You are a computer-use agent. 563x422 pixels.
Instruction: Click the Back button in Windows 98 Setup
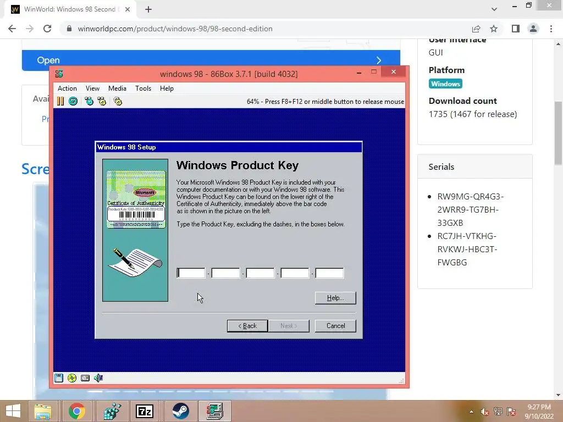click(247, 326)
